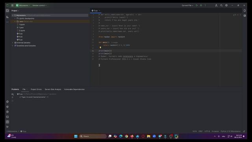Open the More Actions three-dot menu
The width and height of the screenshot is (252, 142).
[205, 5]
